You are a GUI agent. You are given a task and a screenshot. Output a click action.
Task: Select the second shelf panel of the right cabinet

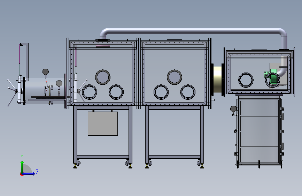(259, 124)
